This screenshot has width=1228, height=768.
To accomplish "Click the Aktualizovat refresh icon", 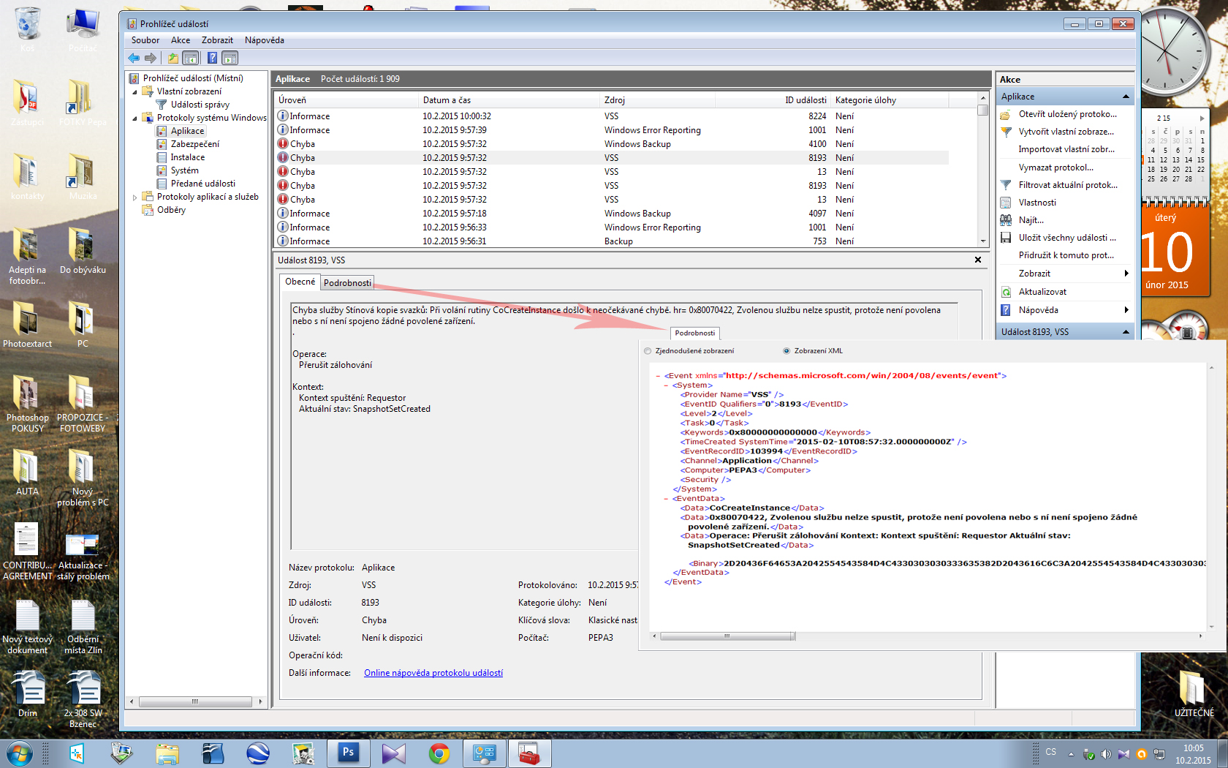I will [x=1006, y=292].
